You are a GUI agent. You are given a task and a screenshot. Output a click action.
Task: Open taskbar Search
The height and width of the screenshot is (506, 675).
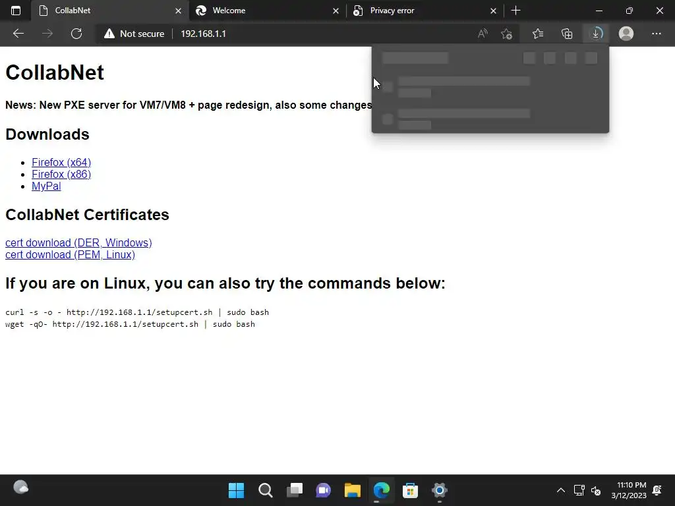[x=265, y=490]
